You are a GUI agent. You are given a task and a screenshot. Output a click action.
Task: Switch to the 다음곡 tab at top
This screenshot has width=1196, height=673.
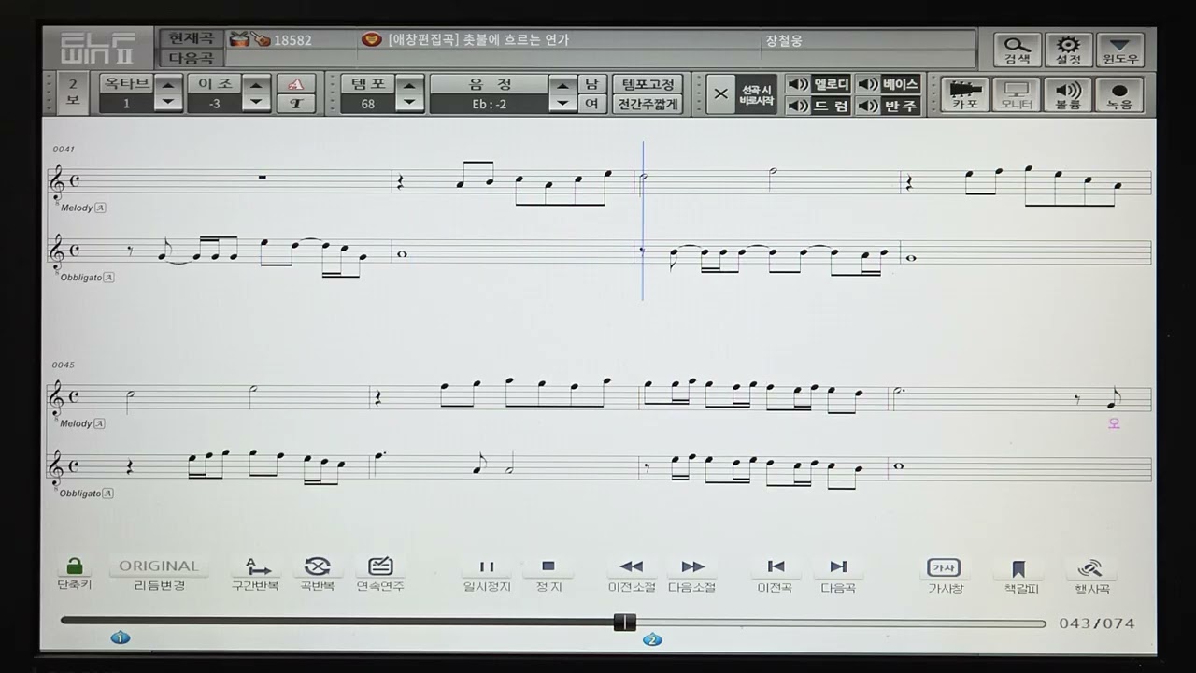point(192,58)
